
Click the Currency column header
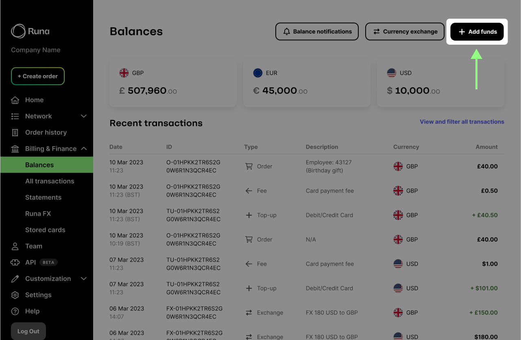[x=406, y=147]
